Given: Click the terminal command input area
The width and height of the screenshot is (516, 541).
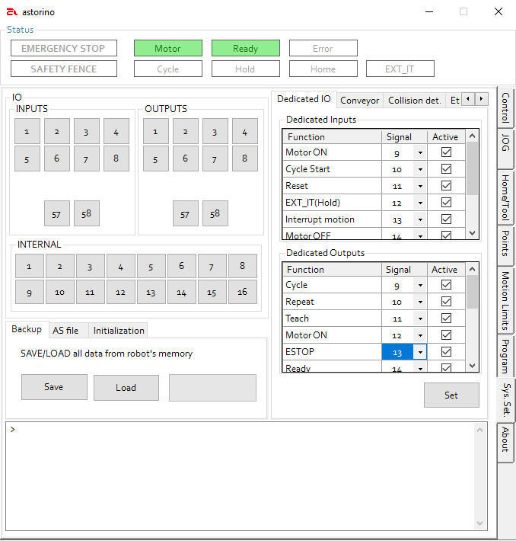Looking at the screenshot, I should point(240,476).
